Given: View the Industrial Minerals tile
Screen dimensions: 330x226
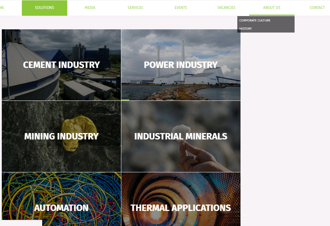Looking at the screenshot, I should click(x=181, y=136).
